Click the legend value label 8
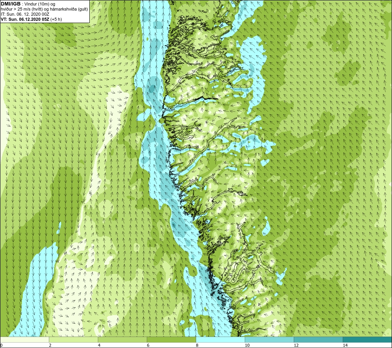The image size is (392, 348). tap(197, 346)
